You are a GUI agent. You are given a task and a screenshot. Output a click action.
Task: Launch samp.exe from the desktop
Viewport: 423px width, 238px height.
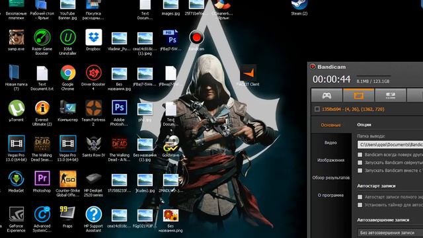click(16, 40)
